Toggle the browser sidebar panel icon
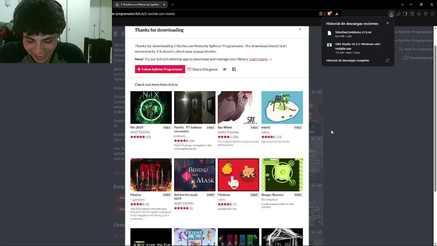437x246 pixels. tap(405, 14)
